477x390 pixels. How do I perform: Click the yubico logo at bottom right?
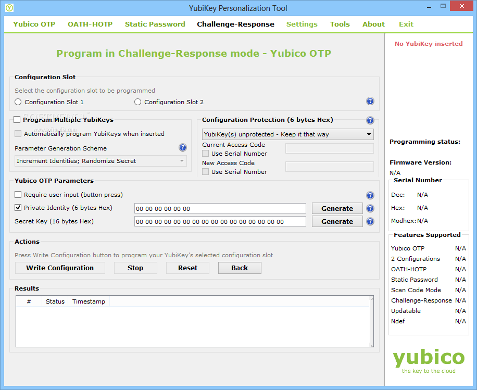click(429, 361)
